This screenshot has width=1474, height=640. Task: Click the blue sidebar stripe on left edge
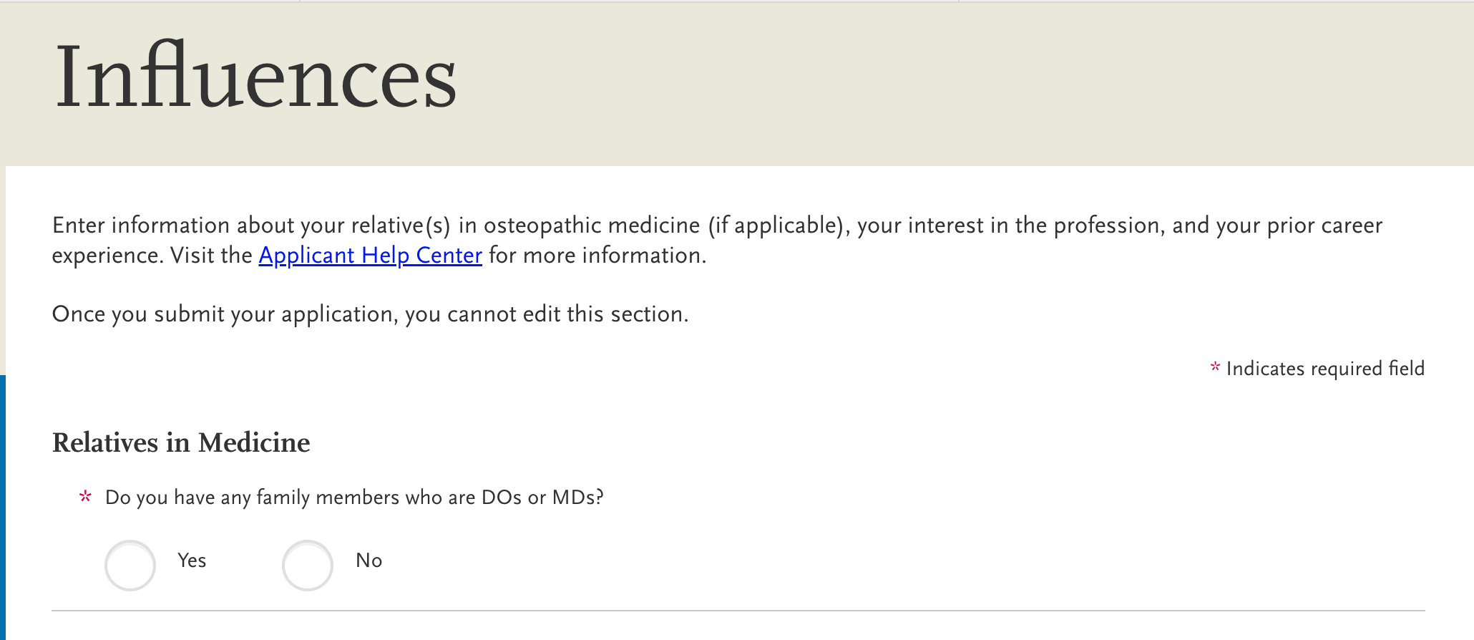(x=4, y=501)
